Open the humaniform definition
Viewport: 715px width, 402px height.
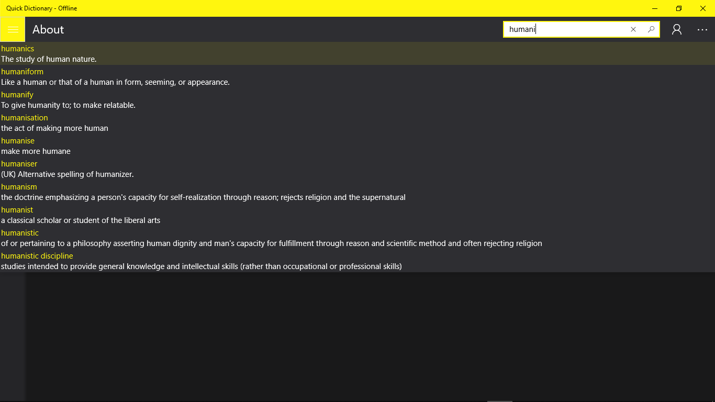tap(357, 76)
